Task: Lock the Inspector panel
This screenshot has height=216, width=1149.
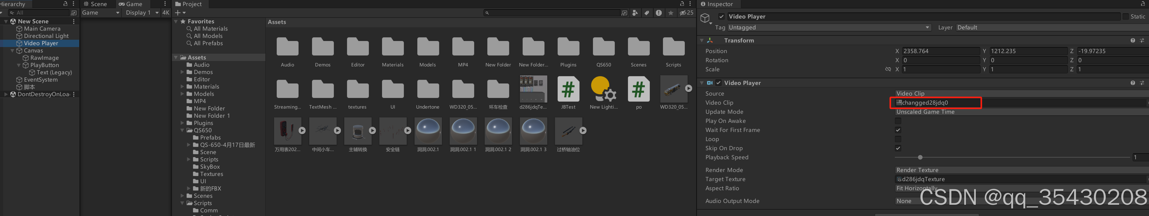Action: click(1143, 4)
